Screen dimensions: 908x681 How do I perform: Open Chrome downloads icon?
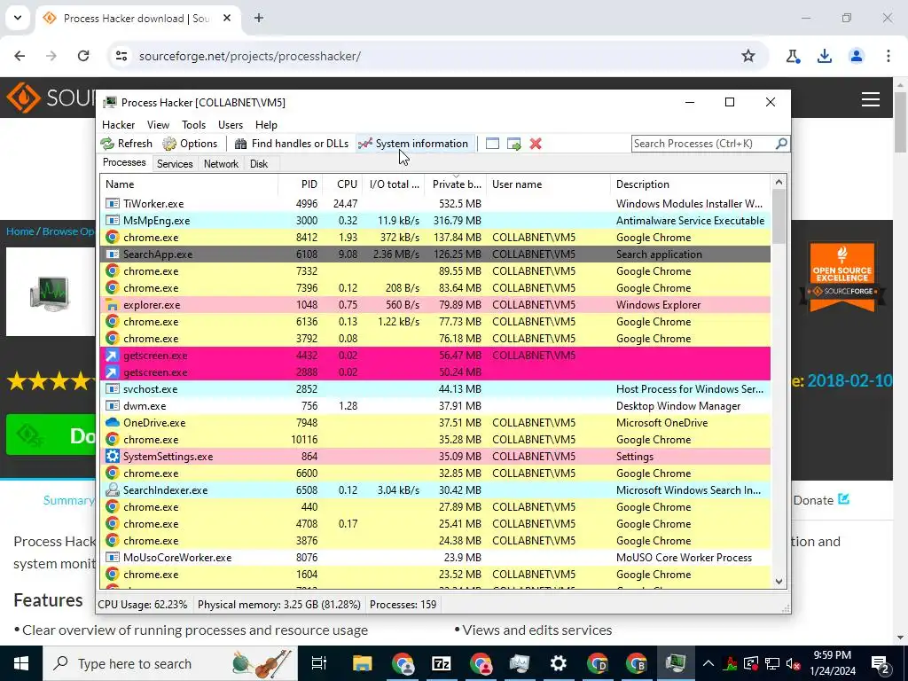click(x=825, y=56)
